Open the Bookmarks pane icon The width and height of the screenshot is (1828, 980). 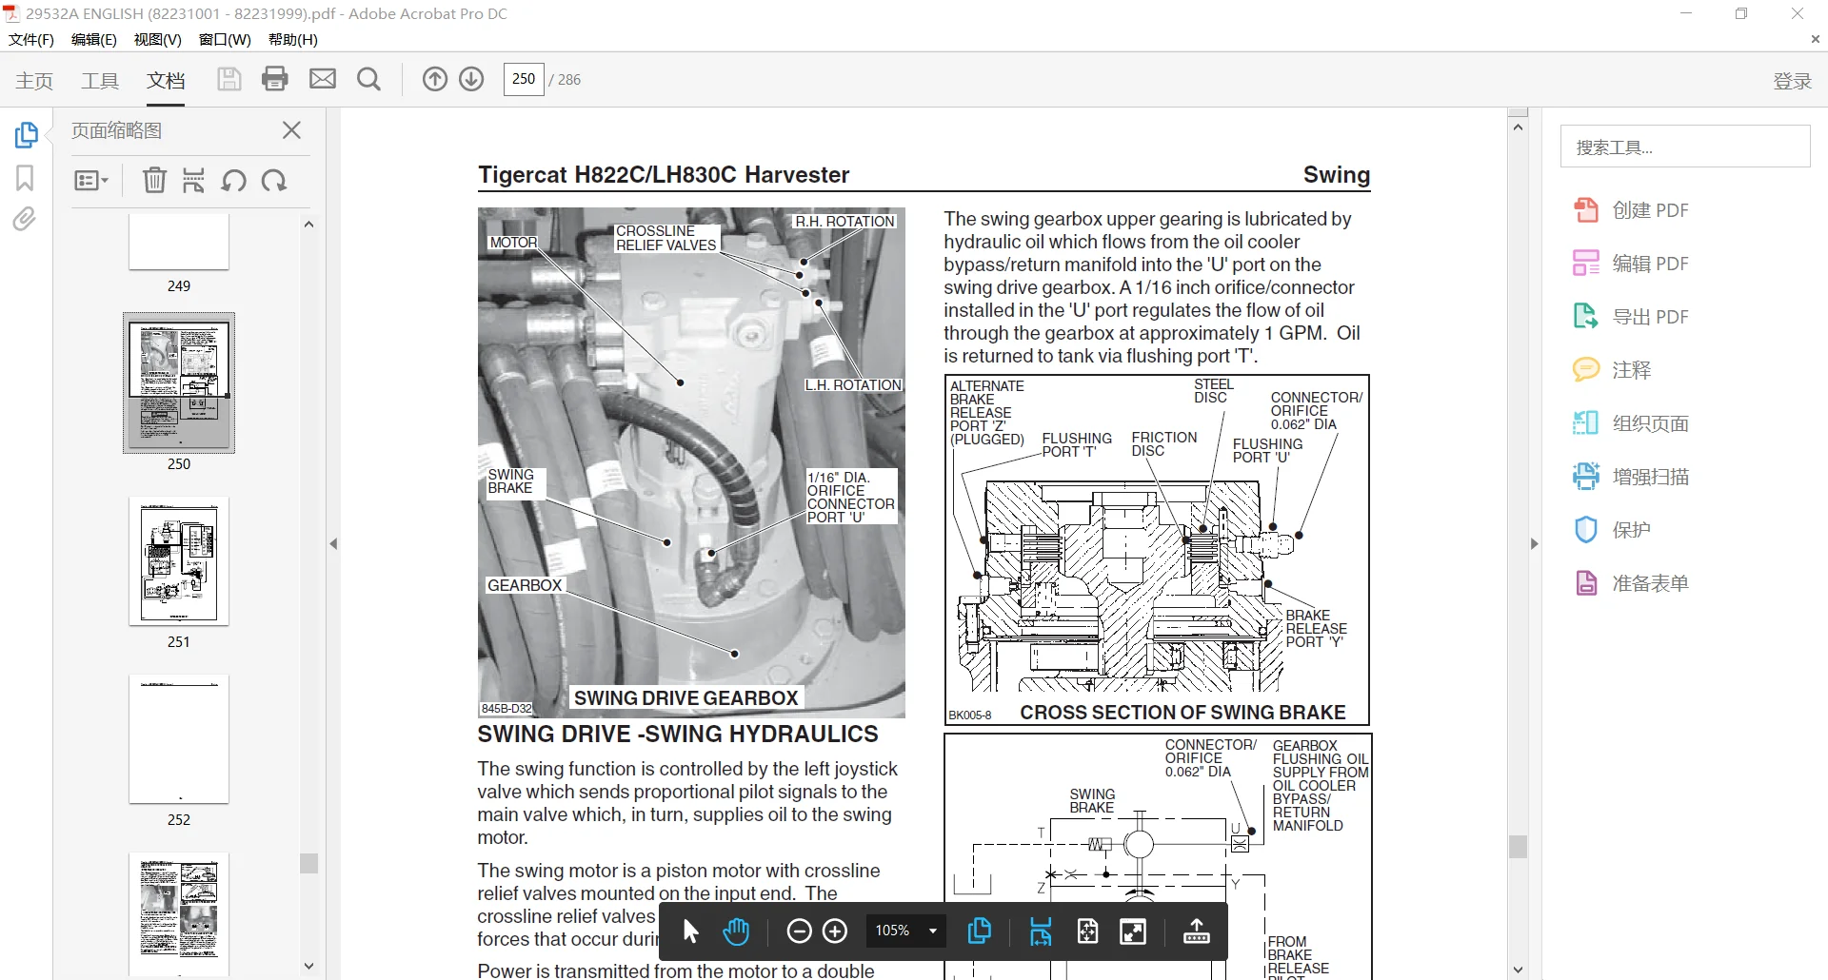click(x=25, y=178)
